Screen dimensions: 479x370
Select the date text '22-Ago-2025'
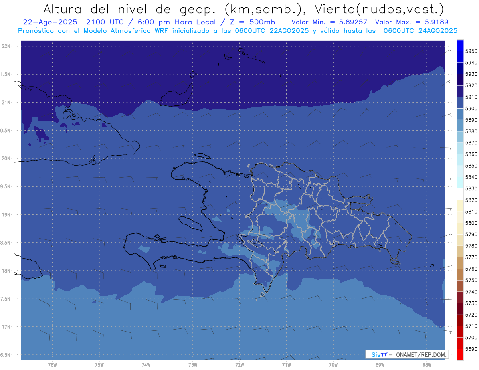pos(49,22)
